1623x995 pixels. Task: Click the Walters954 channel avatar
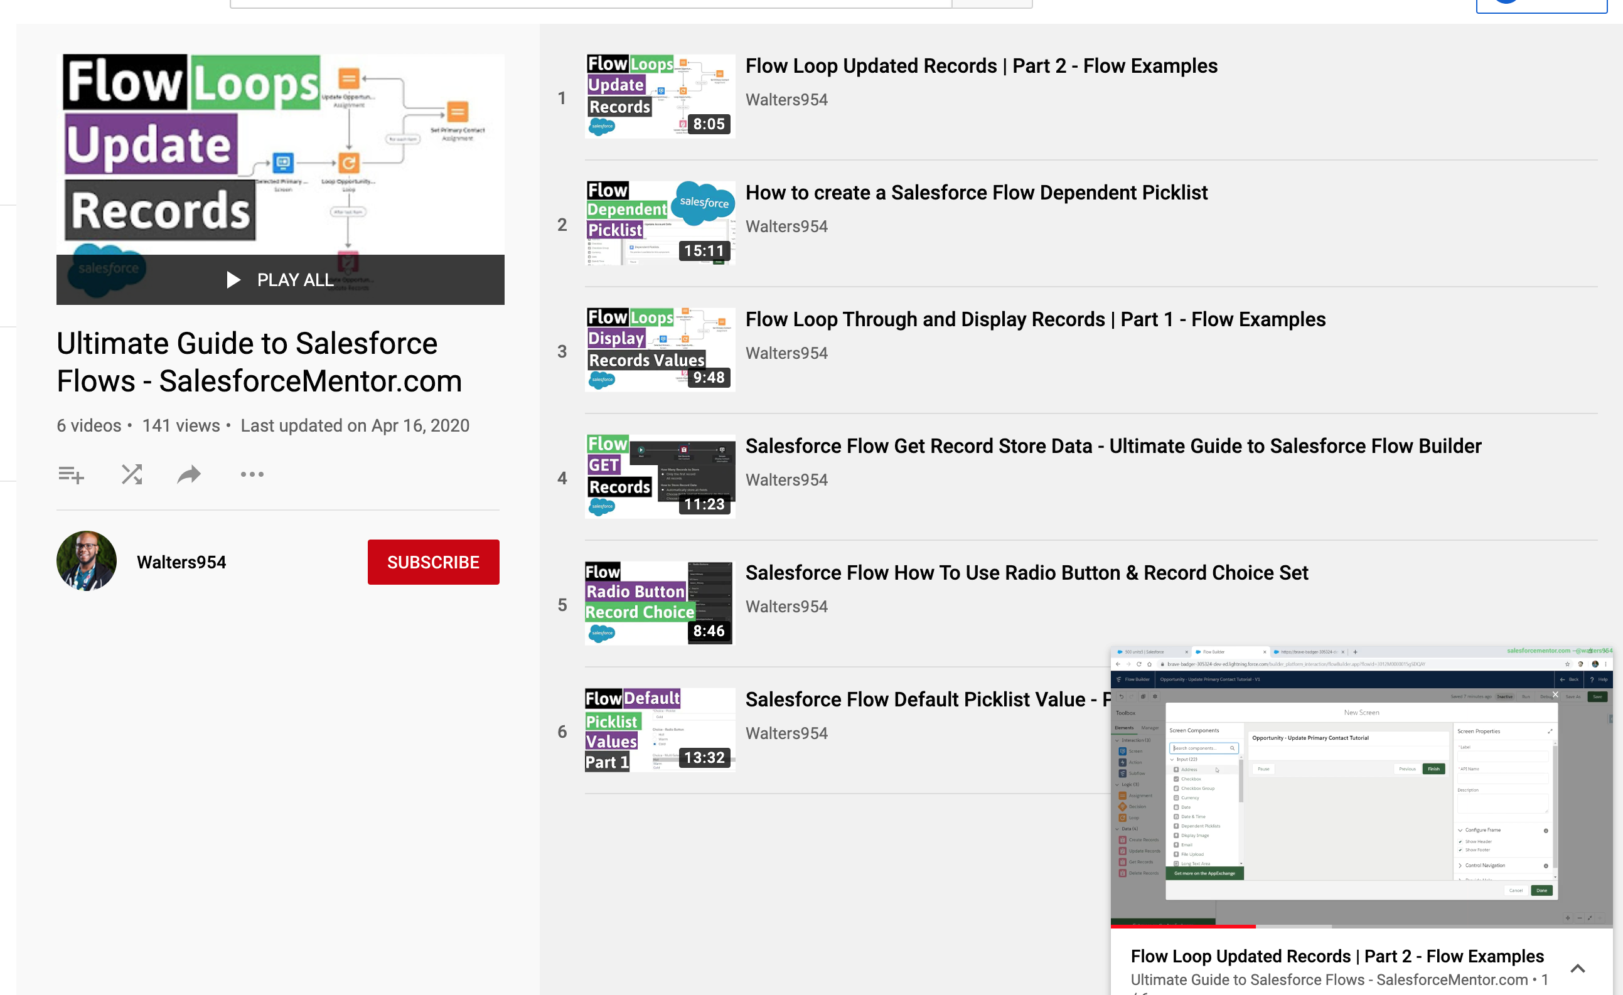[86, 561]
